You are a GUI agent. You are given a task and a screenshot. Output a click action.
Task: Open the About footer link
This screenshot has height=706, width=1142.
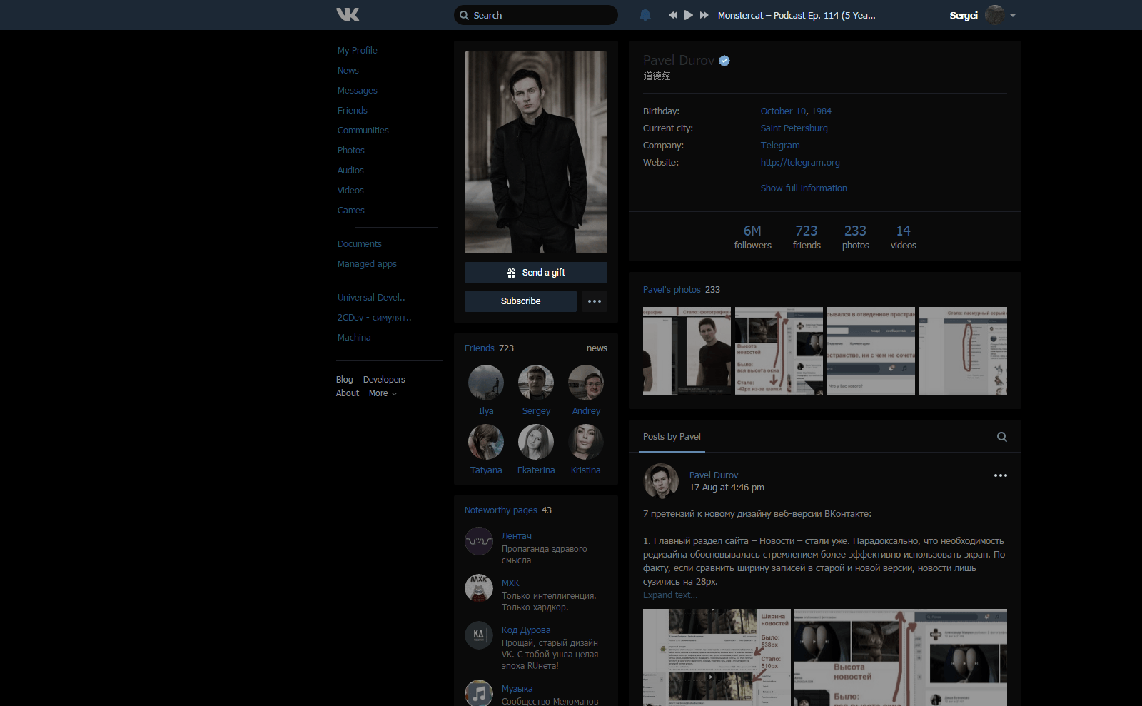point(348,393)
